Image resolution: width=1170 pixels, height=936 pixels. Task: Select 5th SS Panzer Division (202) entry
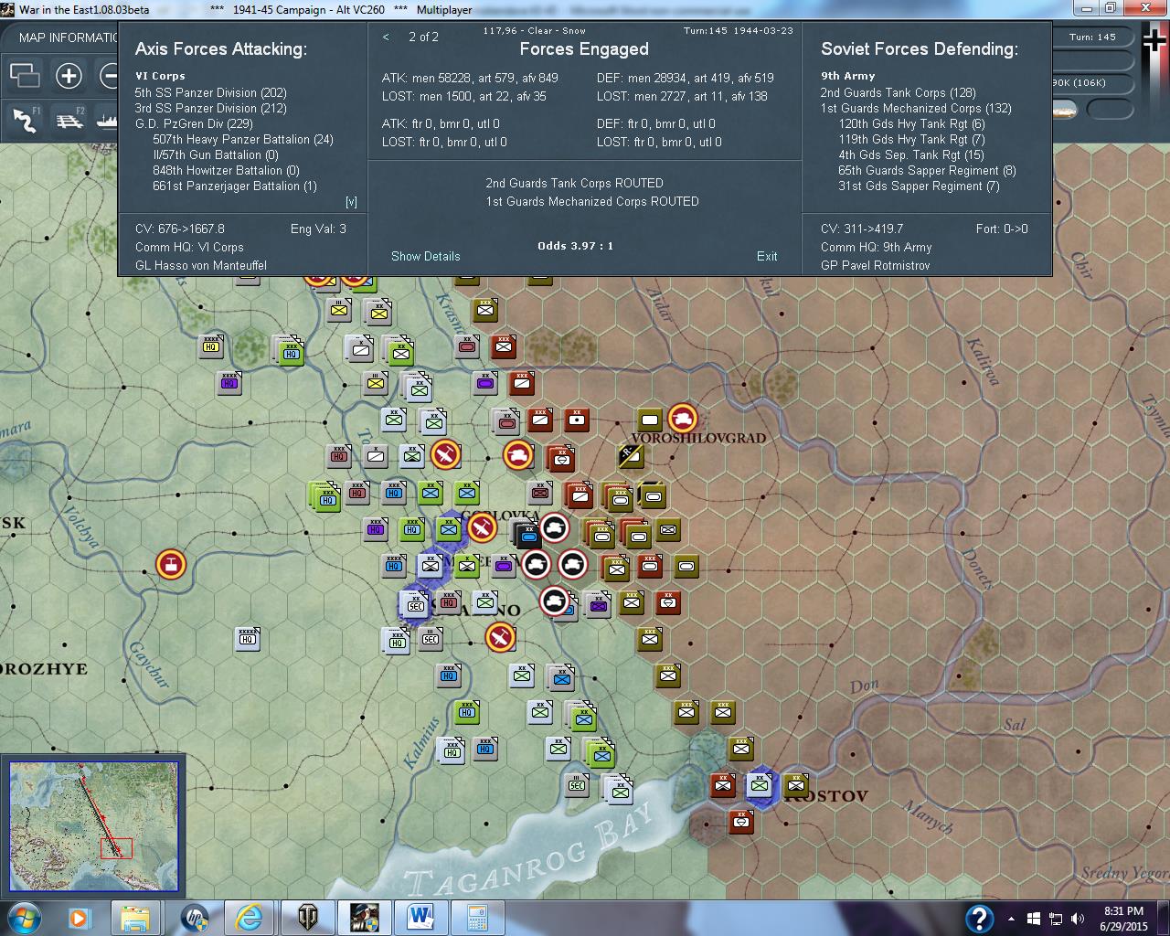pyautogui.click(x=211, y=92)
